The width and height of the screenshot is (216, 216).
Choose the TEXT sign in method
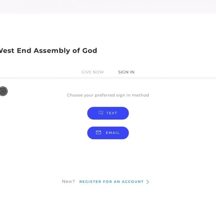[108, 113]
